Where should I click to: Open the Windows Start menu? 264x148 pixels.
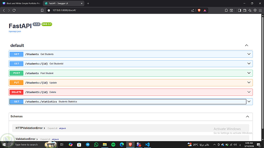click(x=4, y=145)
